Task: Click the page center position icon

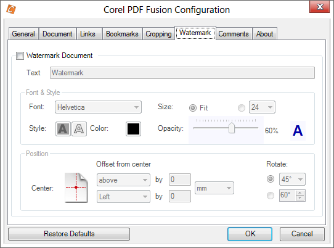Action: click(x=76, y=188)
